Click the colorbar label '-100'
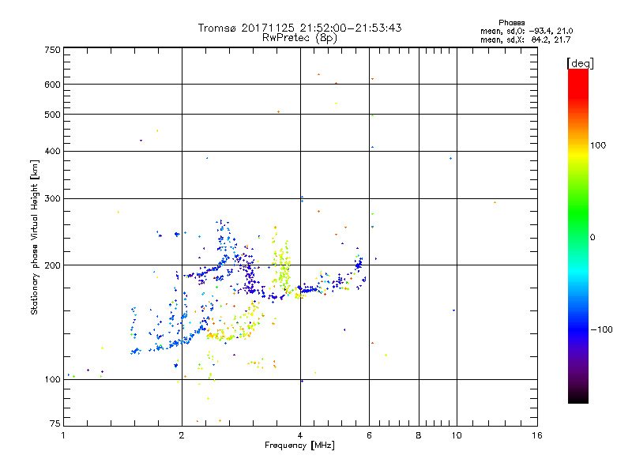Viewport: 632px width, 474px height. point(601,329)
